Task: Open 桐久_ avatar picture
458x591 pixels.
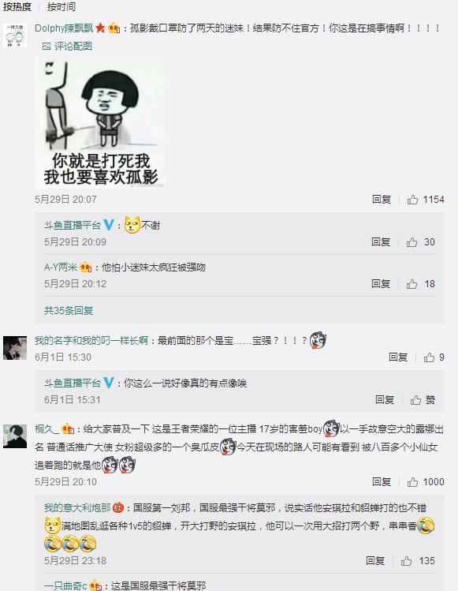Action: (x=15, y=436)
